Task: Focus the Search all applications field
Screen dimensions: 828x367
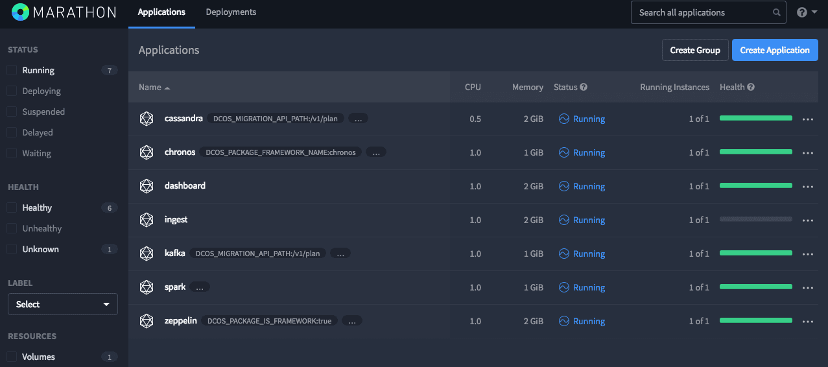Action: (x=700, y=12)
